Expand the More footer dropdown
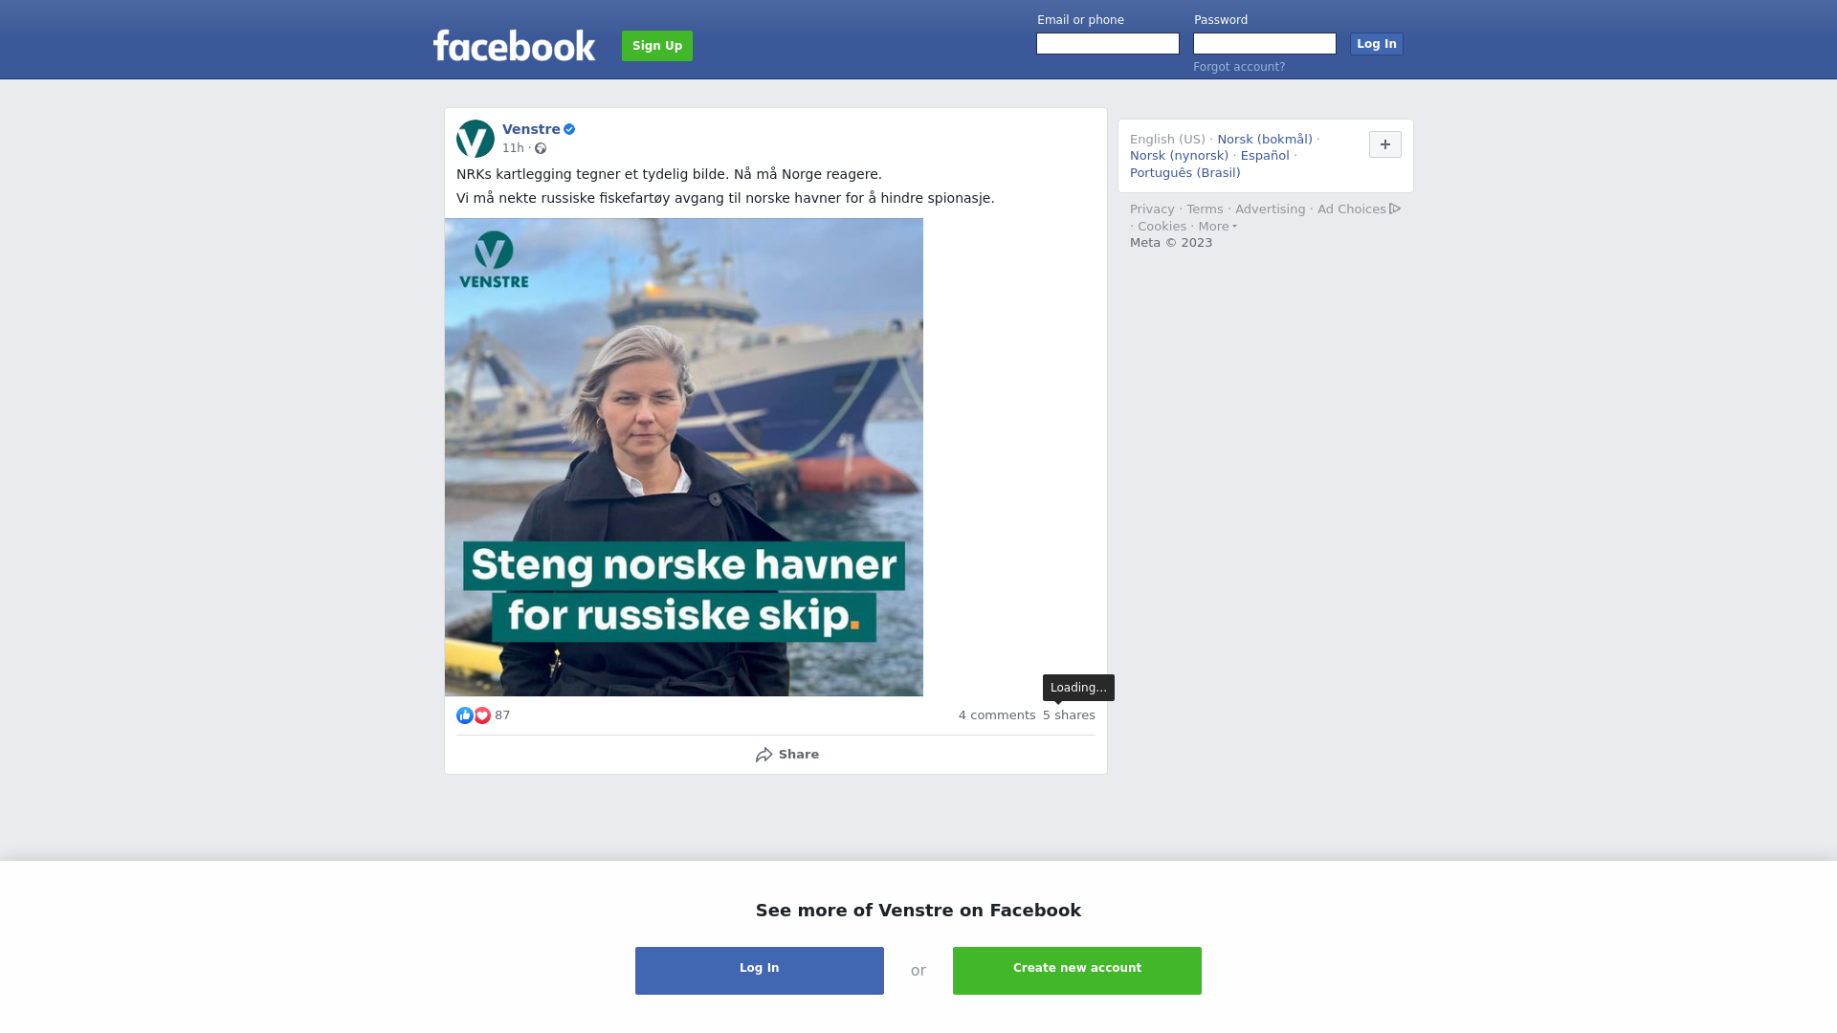This screenshot has width=1837, height=1033. [1218, 227]
